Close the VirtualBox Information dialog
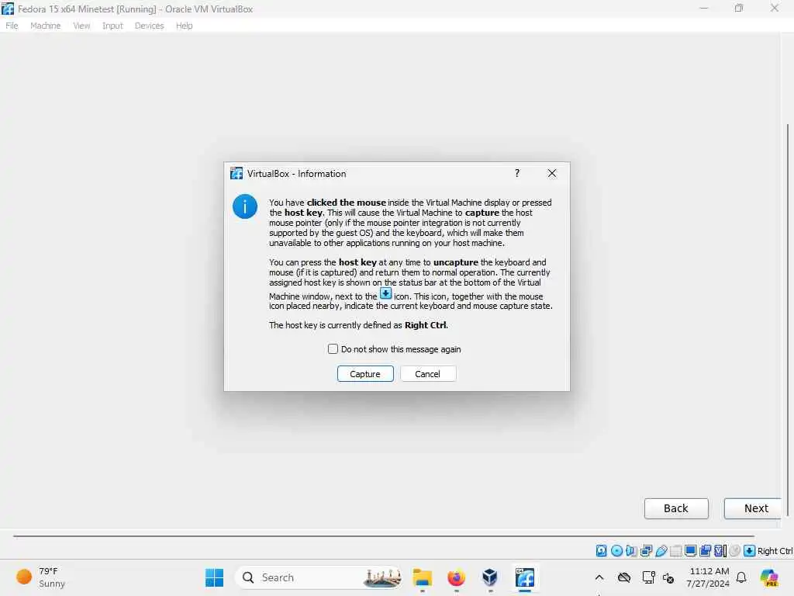Image resolution: width=794 pixels, height=596 pixels. pos(552,173)
